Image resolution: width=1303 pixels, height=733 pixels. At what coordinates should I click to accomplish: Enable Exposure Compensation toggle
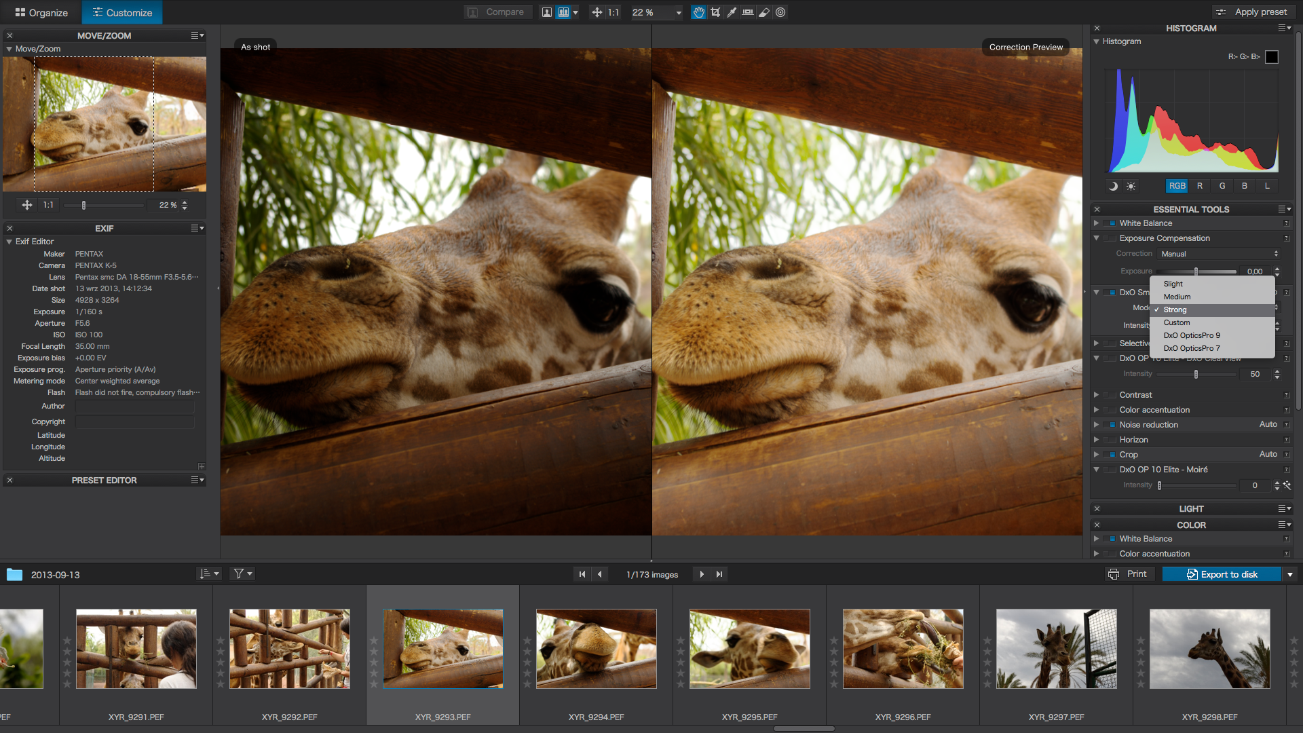(1110, 238)
